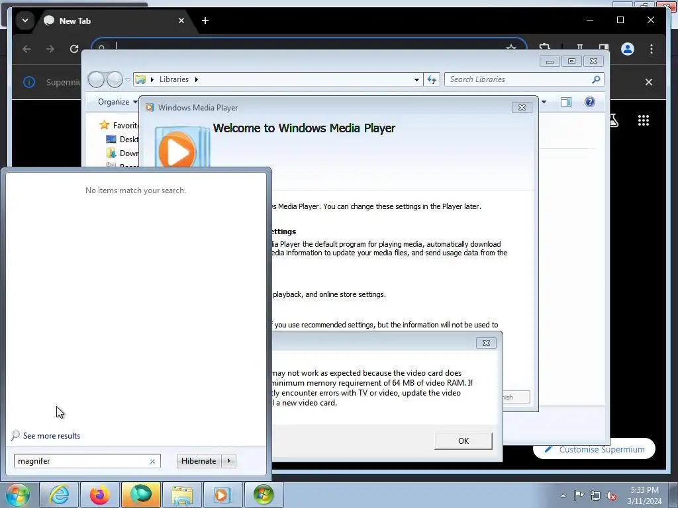This screenshot has height=508, width=678.
Task: Open the browser three-dot menu
Action: (x=652, y=49)
